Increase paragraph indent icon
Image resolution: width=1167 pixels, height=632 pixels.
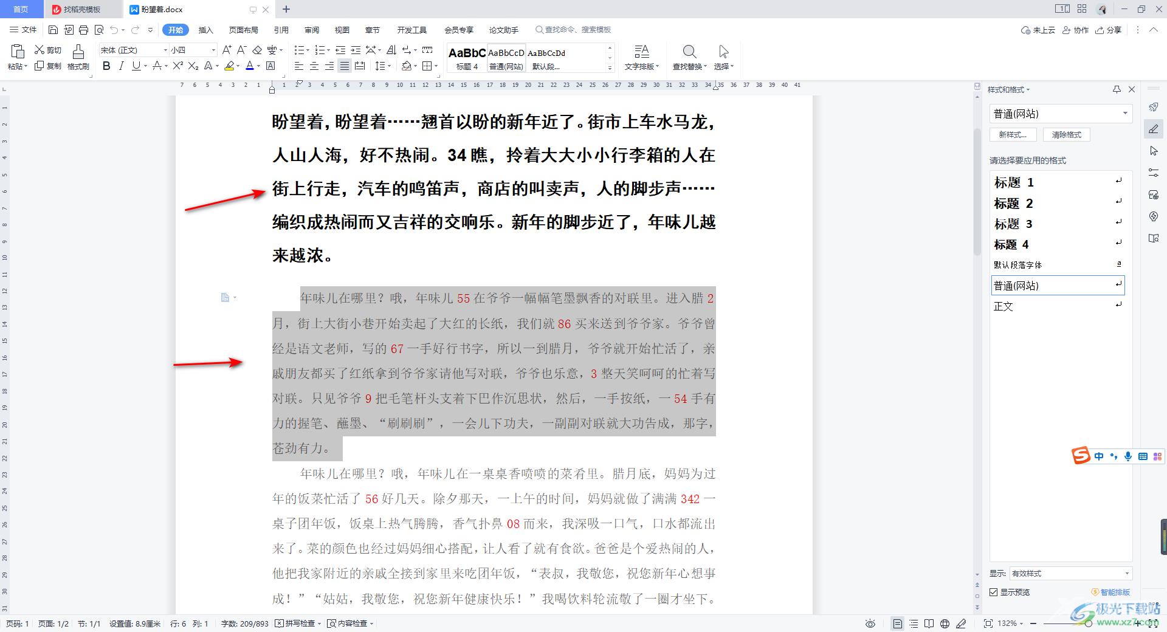[356, 50]
